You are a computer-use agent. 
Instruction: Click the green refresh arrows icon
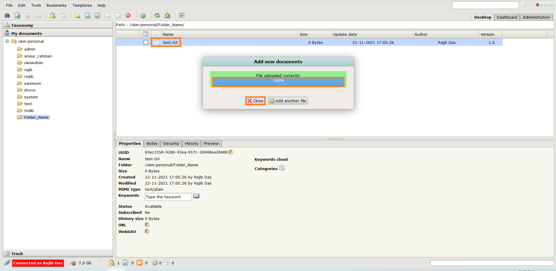pyautogui.click(x=157, y=16)
